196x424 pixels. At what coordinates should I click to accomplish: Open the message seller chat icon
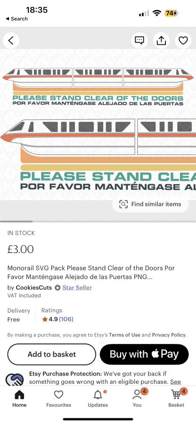tap(139, 41)
